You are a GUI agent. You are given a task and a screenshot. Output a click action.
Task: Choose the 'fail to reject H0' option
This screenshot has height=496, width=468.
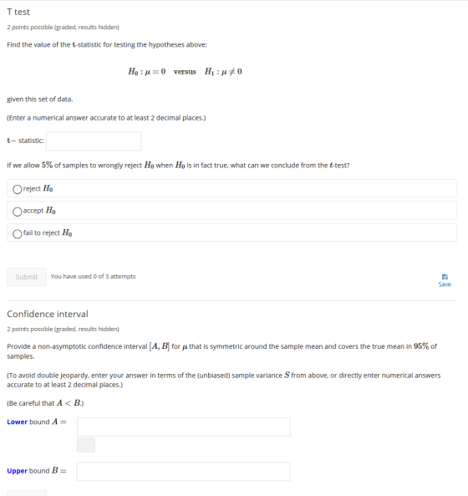point(18,233)
